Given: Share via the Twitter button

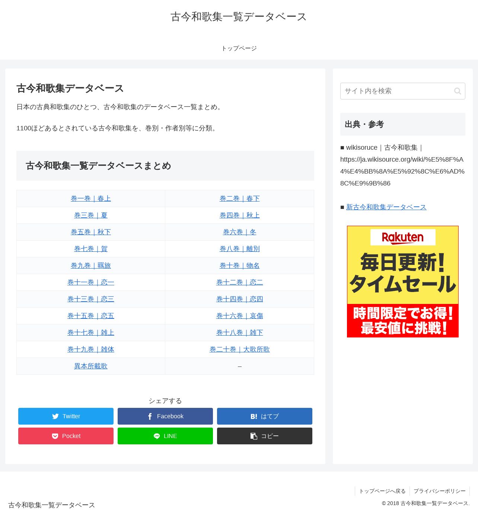Looking at the screenshot, I should pyautogui.click(x=66, y=416).
